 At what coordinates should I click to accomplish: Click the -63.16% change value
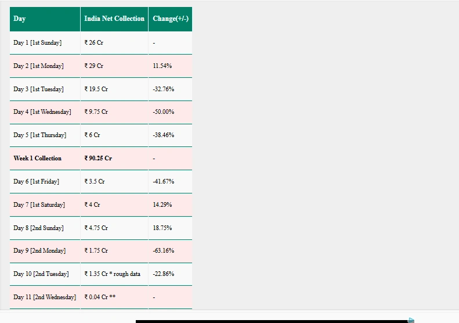[163, 250]
